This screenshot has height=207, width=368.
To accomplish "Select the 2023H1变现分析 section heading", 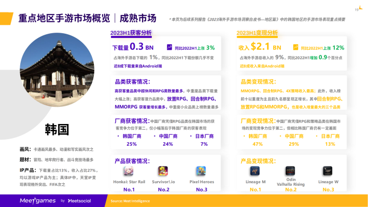I will click(257, 33).
